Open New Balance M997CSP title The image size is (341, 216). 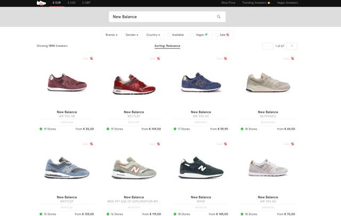[x=67, y=197]
